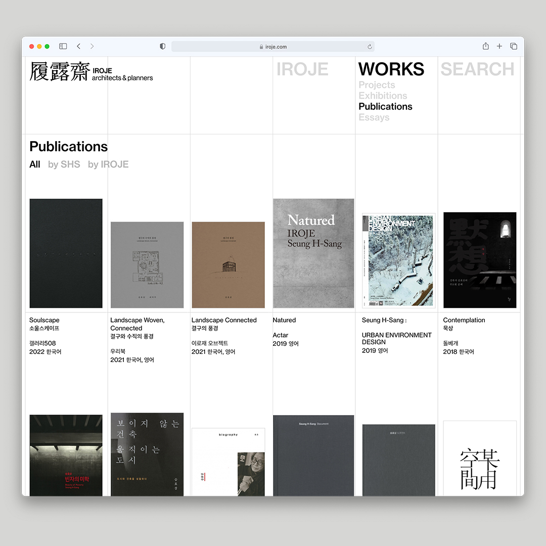Open the Seung H-Sang Document cover
The image size is (546, 546).
[x=313, y=456]
